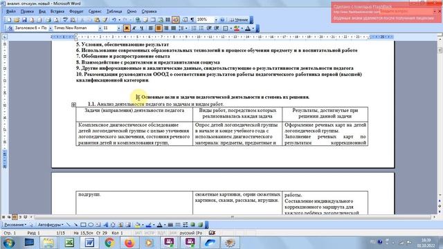Viewport: 443px width, 249px height.
Task: Apply font color on Formatting toolbar
Action: 248,28
